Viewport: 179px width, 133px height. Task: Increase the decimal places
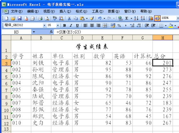point(132,25)
